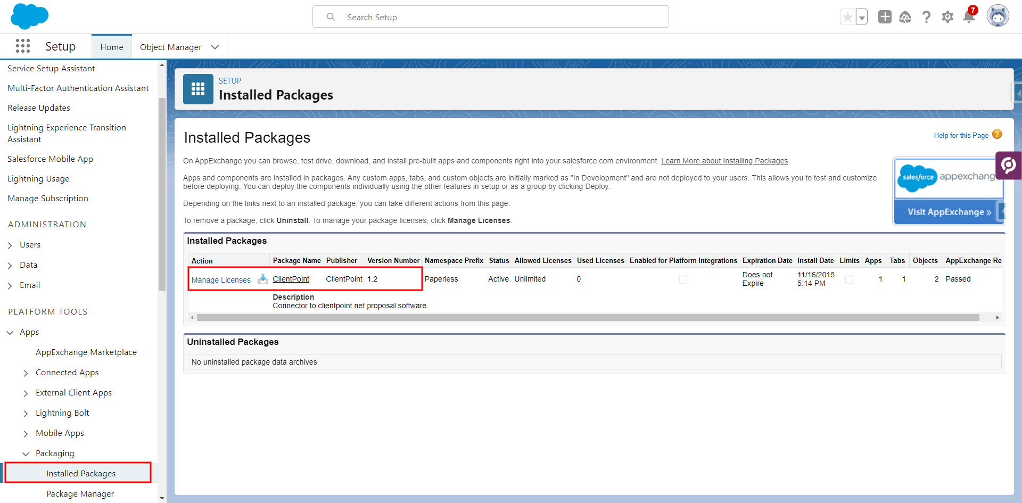
Task: Click the Manage Licenses link
Action: [x=221, y=280]
